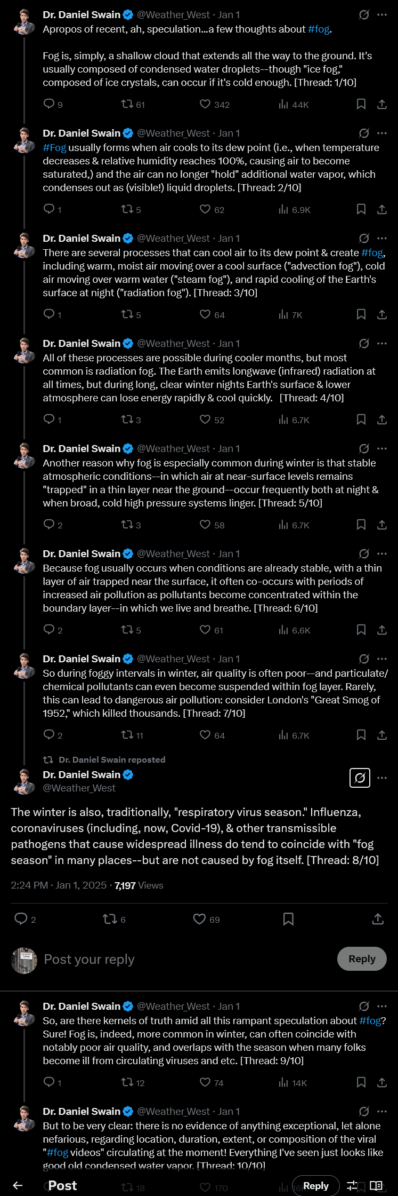The height and width of the screenshot is (1196, 398).
Task: Repost the Thread 7/10 Great Smog tweet
Action: (x=127, y=735)
